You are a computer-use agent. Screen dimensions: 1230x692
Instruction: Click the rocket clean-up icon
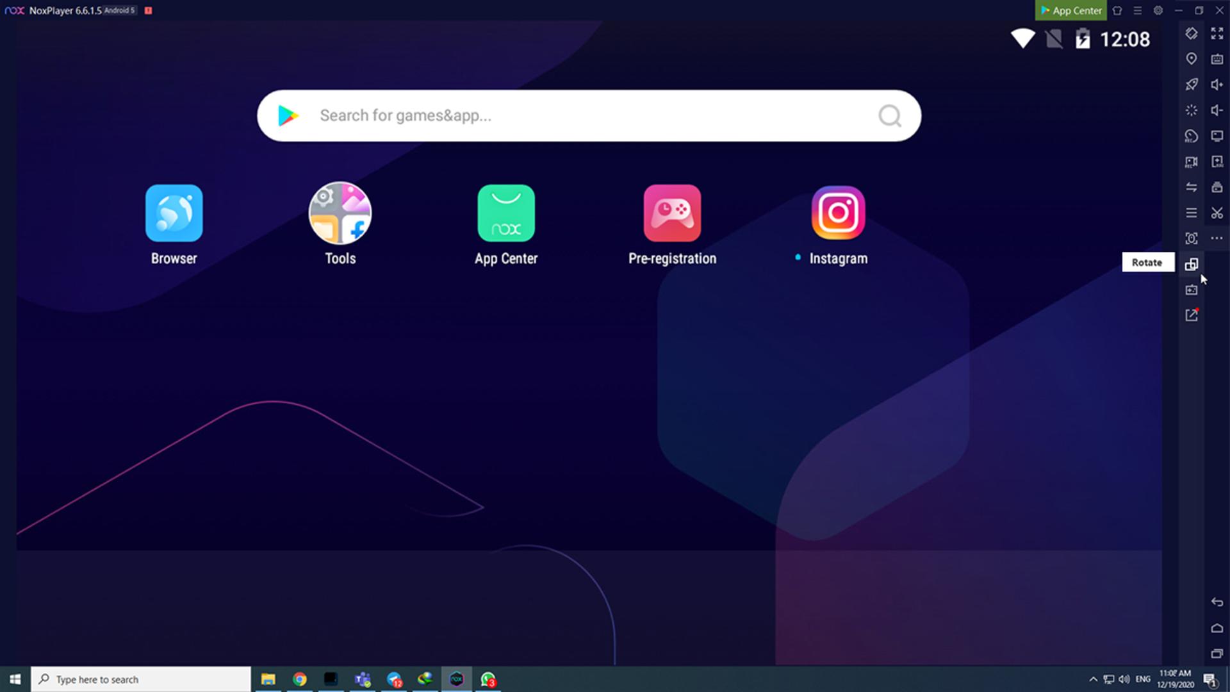coord(1192,85)
